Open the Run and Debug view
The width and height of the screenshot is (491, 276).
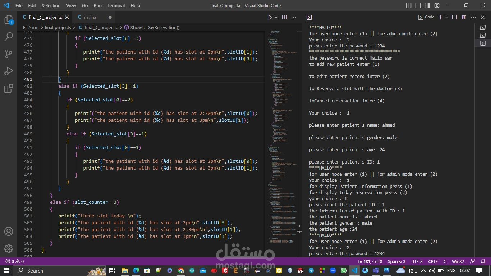point(8,71)
